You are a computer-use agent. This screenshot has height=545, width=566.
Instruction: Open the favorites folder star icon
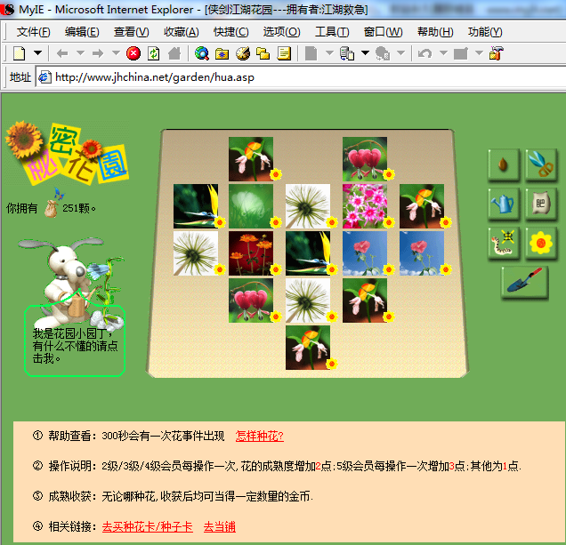[x=222, y=53]
